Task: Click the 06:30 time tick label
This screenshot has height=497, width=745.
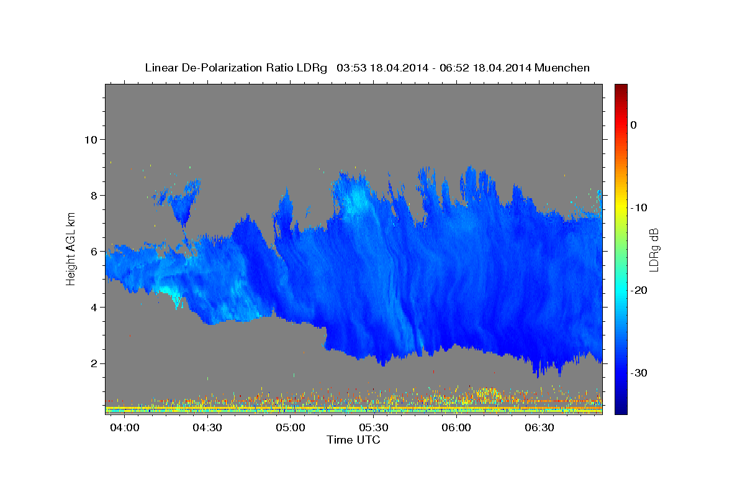Action: coord(539,428)
